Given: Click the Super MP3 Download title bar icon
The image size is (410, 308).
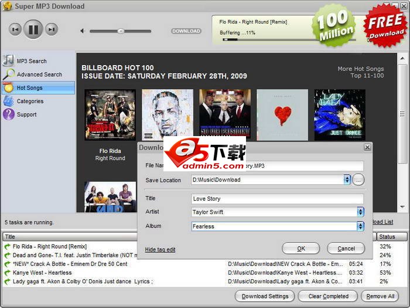Looking at the screenshot, I should (7, 6).
